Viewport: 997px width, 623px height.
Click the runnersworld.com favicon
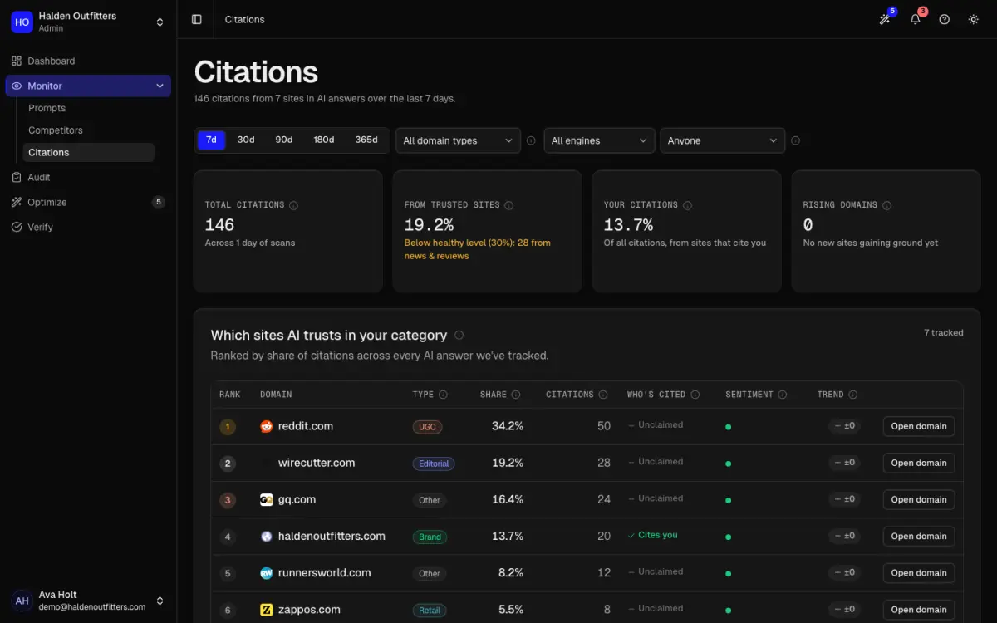[x=266, y=573]
